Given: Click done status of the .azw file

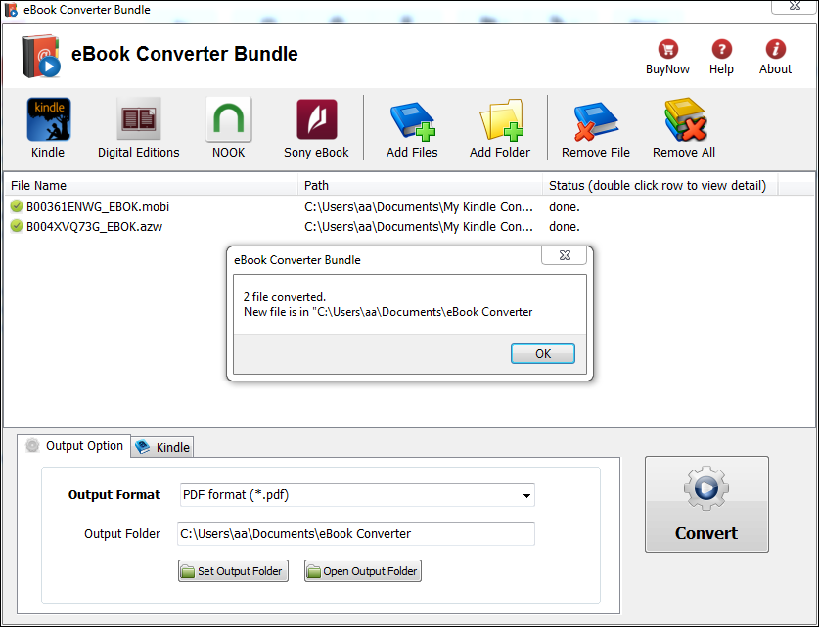Looking at the screenshot, I should (565, 227).
